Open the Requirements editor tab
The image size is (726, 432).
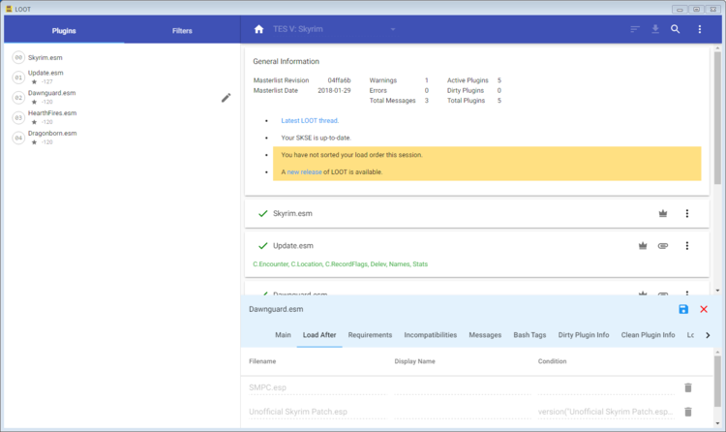pyautogui.click(x=370, y=335)
